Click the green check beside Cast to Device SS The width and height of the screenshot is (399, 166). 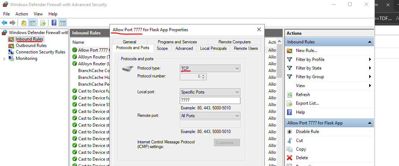point(75,104)
